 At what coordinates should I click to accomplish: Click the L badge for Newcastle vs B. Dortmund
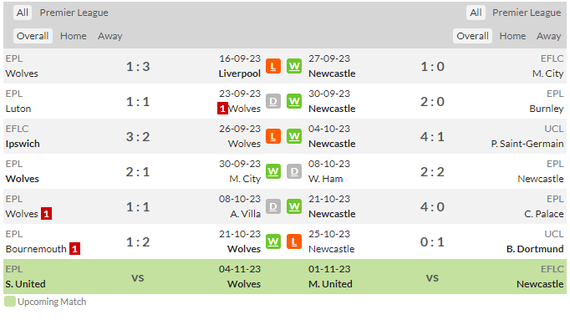tap(294, 241)
